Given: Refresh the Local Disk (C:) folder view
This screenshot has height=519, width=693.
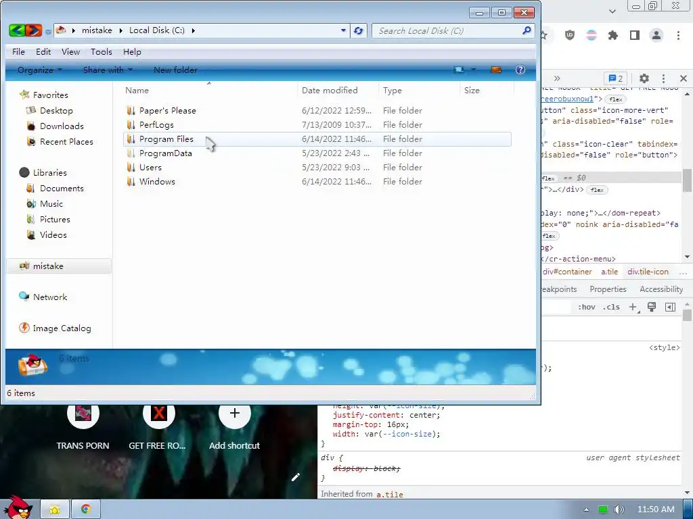Looking at the screenshot, I should click(359, 31).
